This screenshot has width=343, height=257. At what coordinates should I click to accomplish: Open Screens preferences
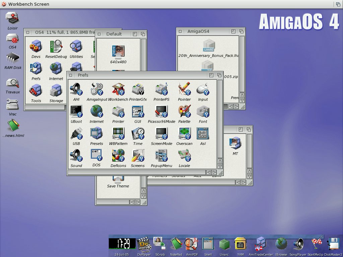[x=138, y=156]
